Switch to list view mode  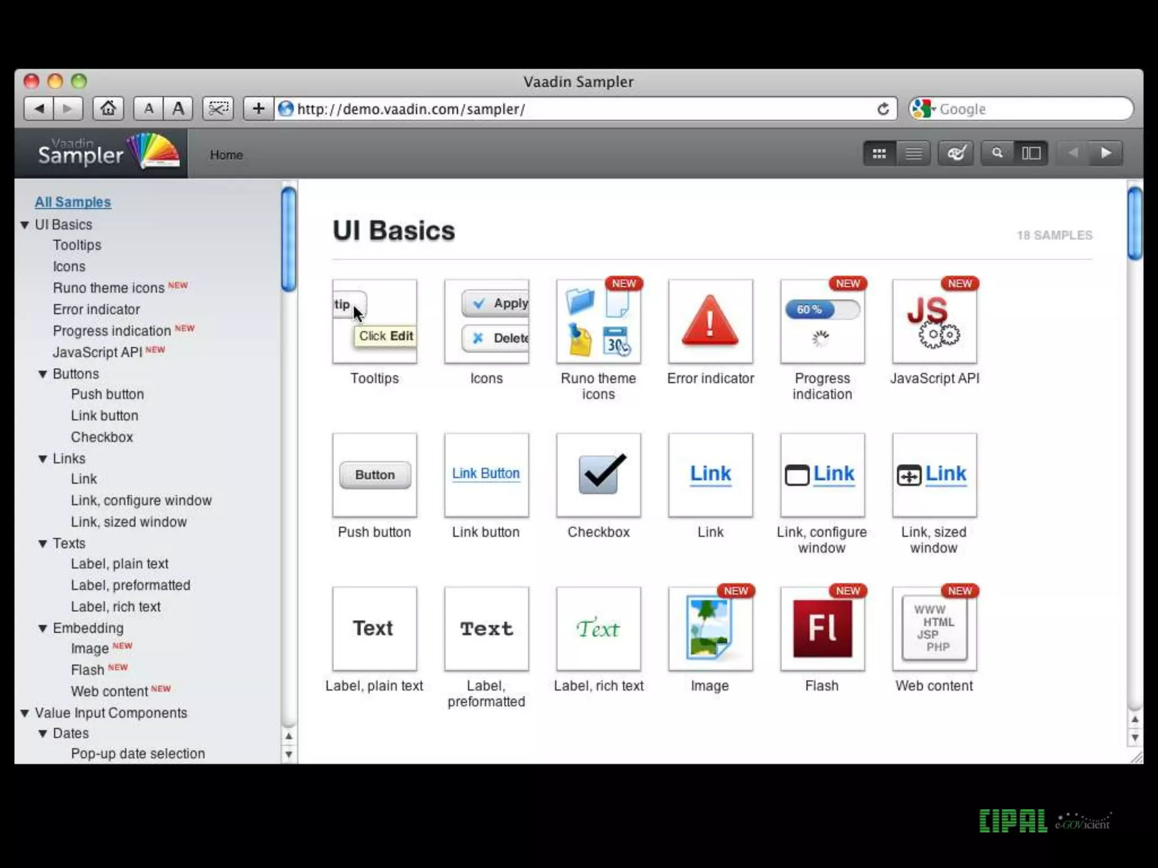point(913,153)
